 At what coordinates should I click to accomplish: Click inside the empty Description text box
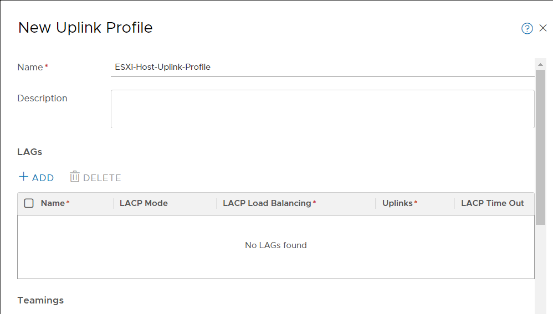[322, 109]
